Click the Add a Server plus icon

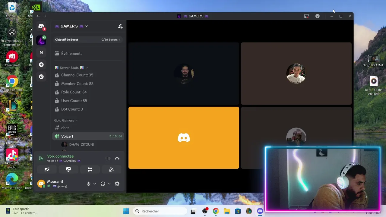coord(41,64)
